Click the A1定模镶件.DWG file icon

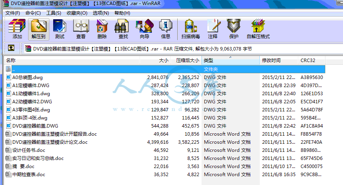(x=8, y=85)
